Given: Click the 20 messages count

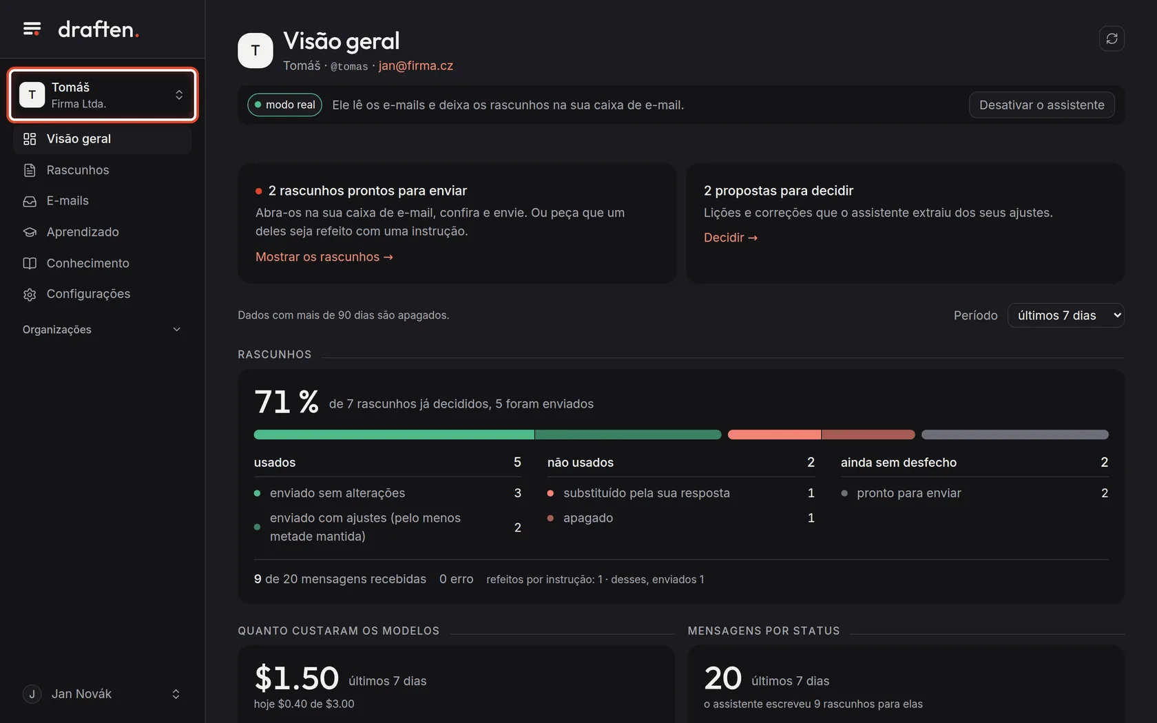Looking at the screenshot, I should coord(723,678).
